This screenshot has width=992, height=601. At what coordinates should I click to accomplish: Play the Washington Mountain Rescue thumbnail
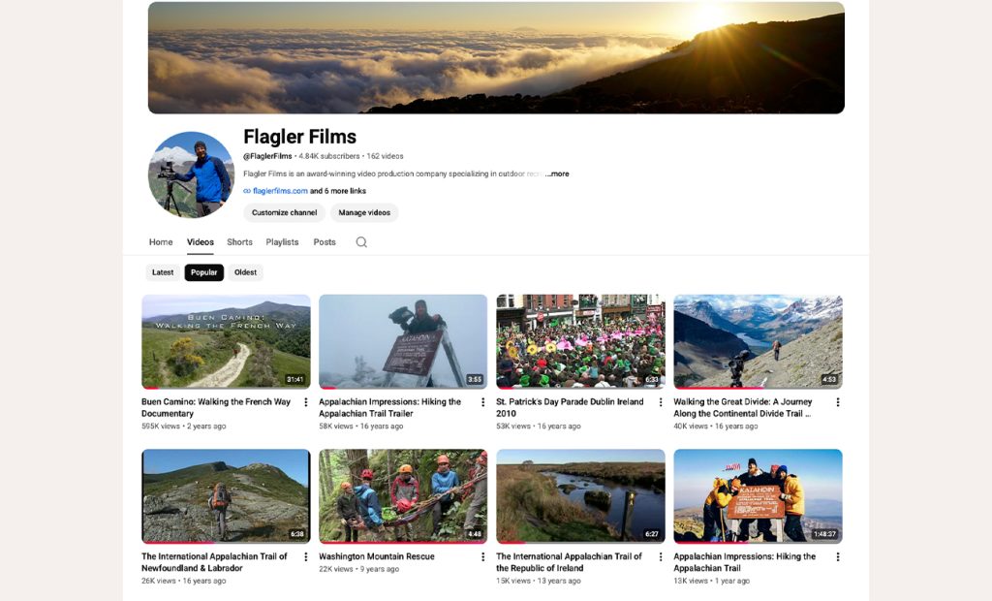tap(403, 496)
